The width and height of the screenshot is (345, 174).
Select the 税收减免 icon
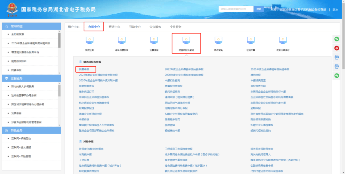[x=218, y=40]
